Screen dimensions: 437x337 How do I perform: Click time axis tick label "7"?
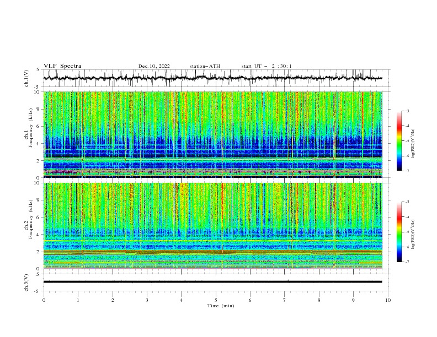point(285,300)
